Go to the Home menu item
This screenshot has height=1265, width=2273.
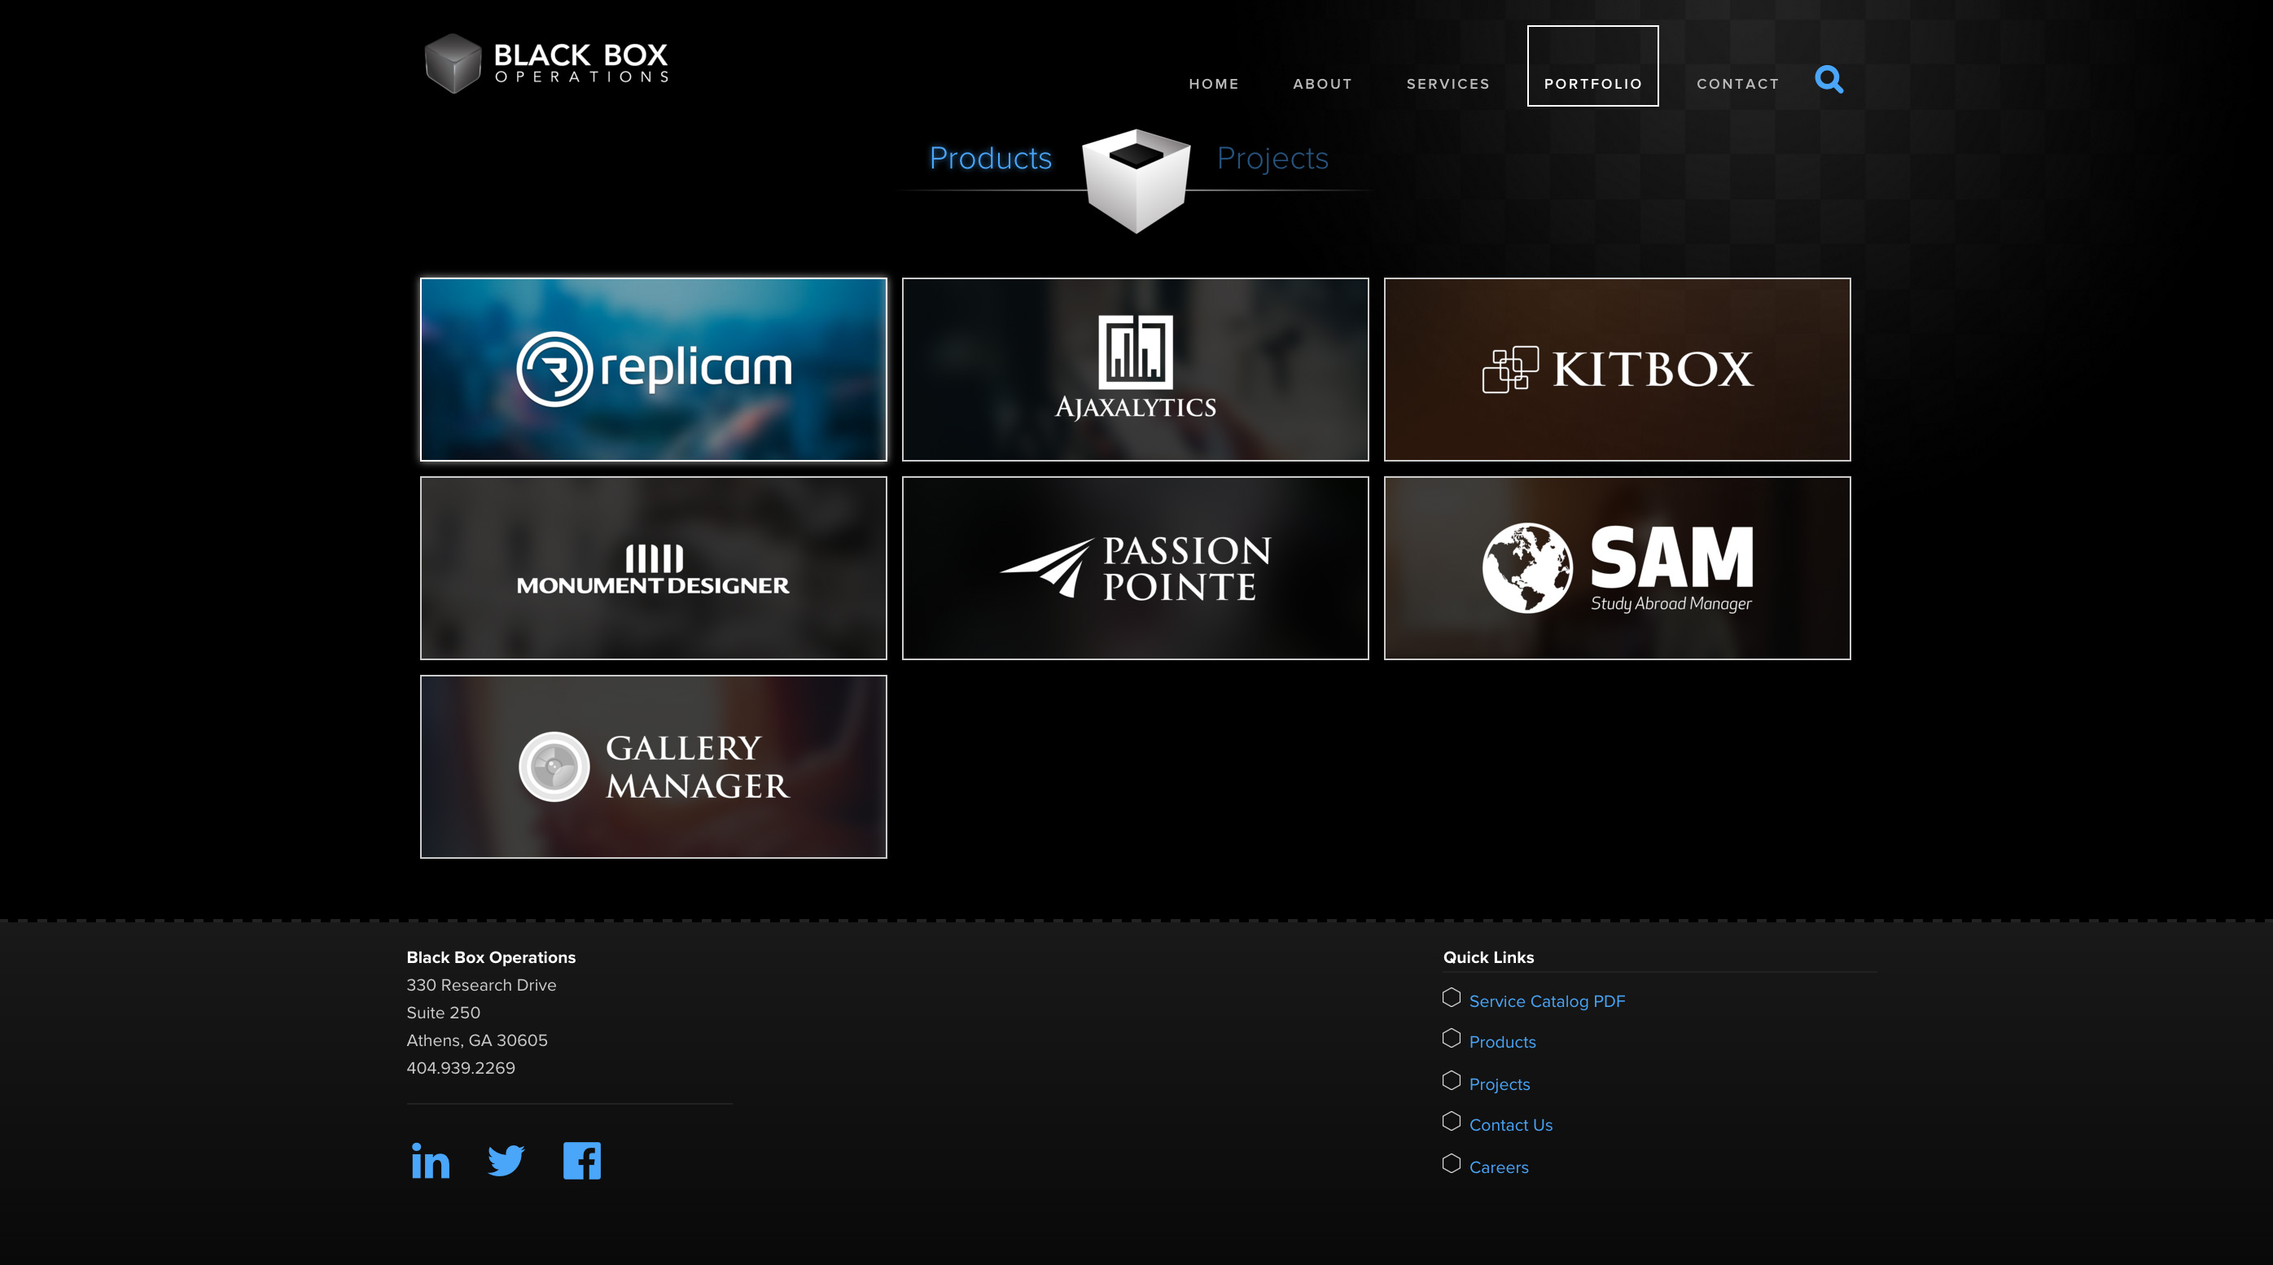1213,84
